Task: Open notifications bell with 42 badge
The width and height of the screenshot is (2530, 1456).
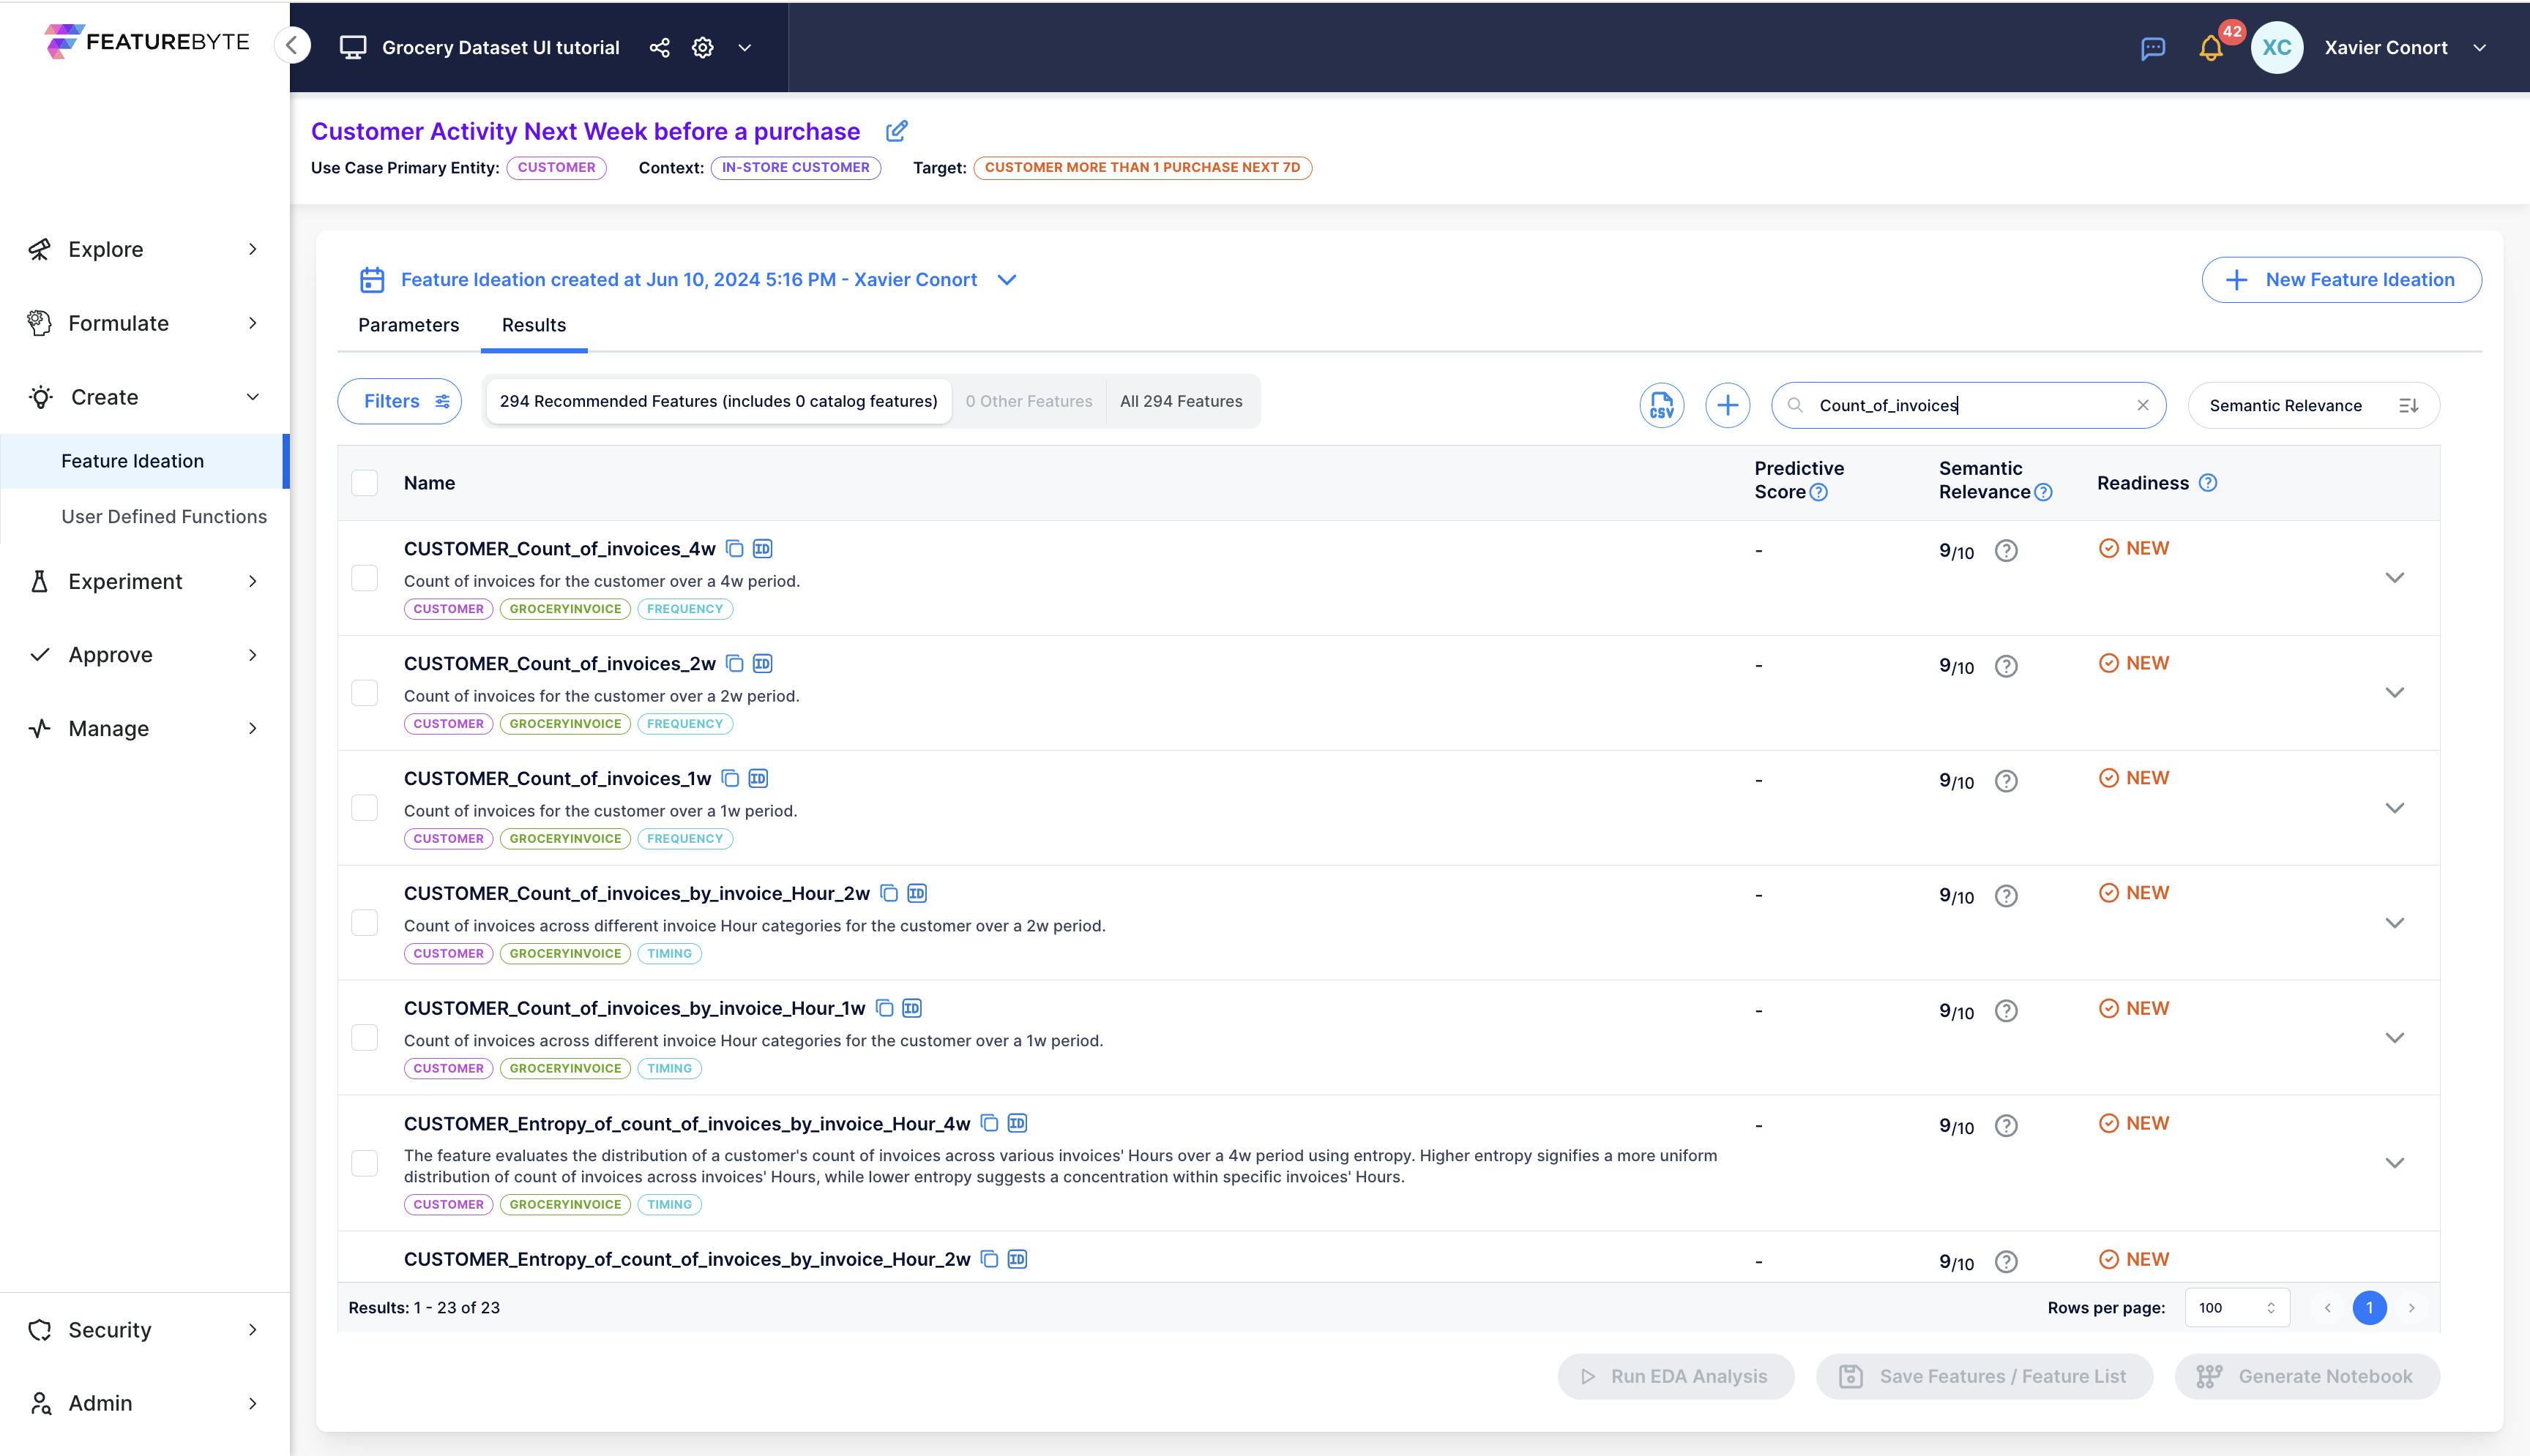Action: (2211, 48)
